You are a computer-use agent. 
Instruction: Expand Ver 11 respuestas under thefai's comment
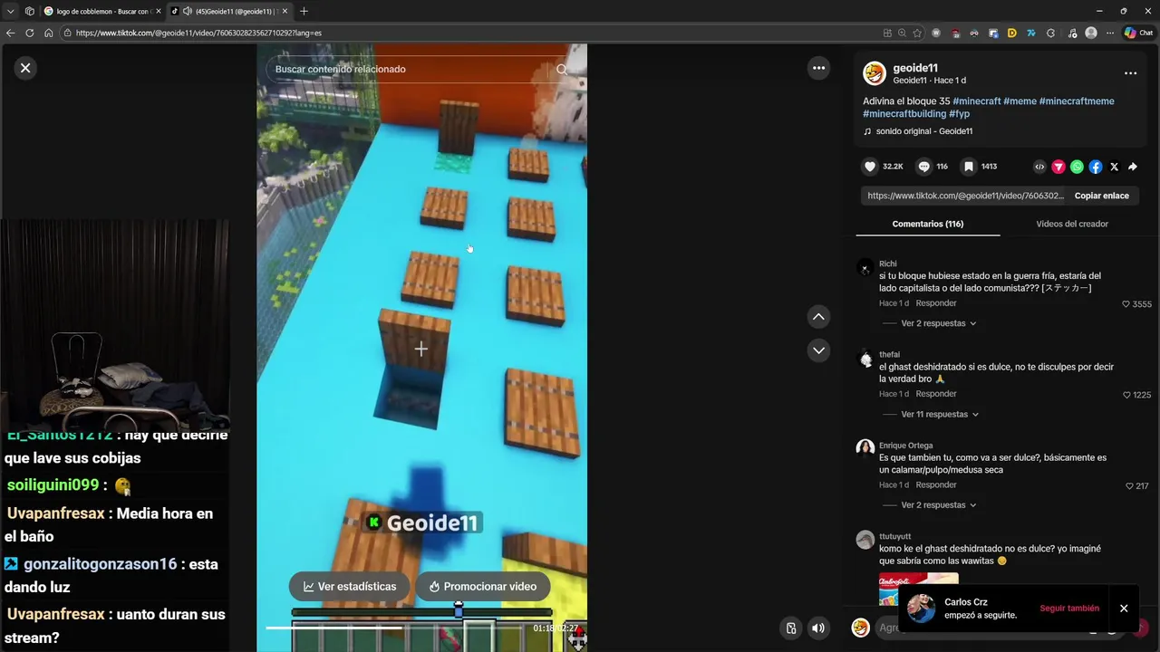point(940,414)
